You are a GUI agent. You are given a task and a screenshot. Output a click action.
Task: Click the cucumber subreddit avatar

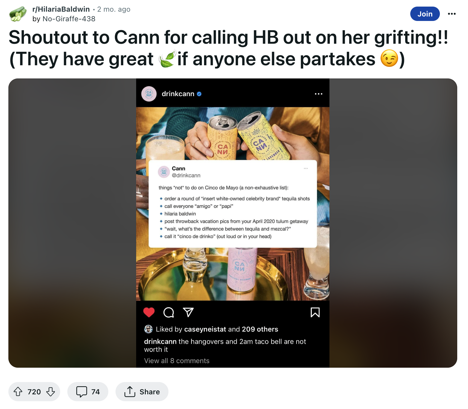pos(18,14)
